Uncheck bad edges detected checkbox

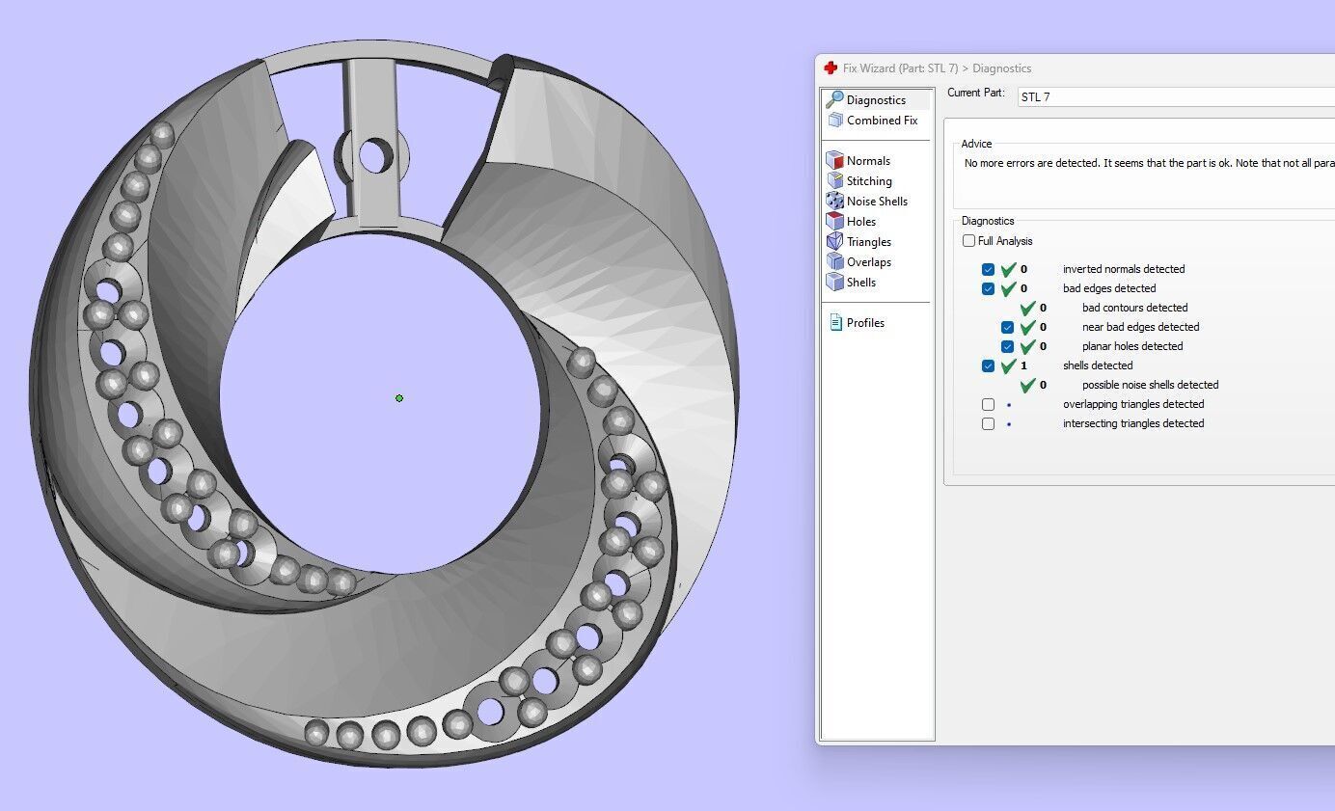(988, 288)
